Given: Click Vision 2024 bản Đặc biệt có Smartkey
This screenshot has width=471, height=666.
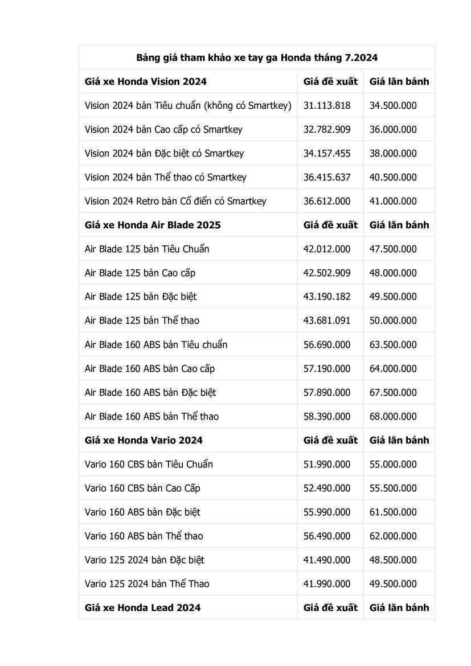Looking at the screenshot, I should [164, 153].
